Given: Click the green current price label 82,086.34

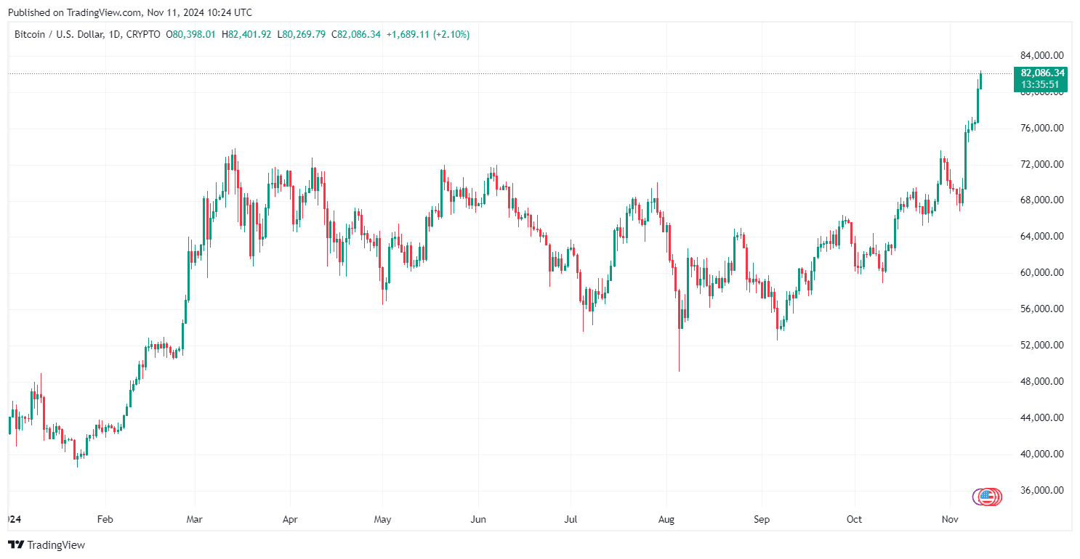Looking at the screenshot, I should click(1042, 73).
